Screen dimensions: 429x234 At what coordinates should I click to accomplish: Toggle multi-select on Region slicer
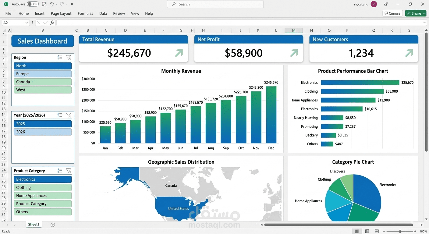[x=60, y=57]
